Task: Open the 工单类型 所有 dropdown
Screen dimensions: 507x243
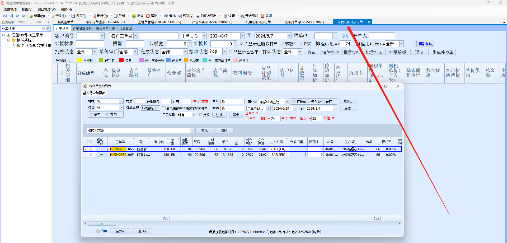Action: click(x=194, y=115)
